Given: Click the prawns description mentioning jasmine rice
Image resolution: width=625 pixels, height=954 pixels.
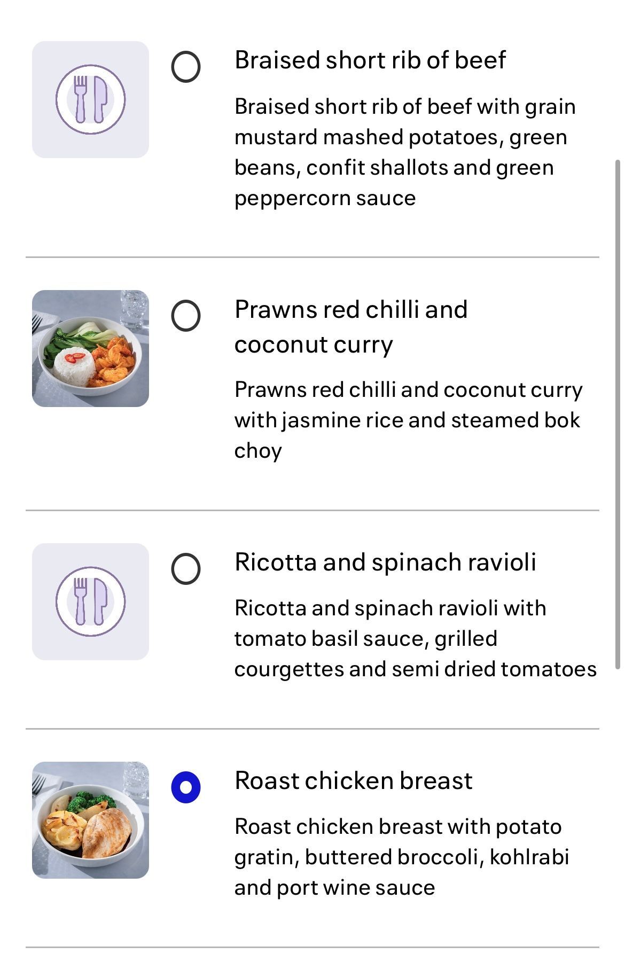Looking at the screenshot, I should pos(408,420).
